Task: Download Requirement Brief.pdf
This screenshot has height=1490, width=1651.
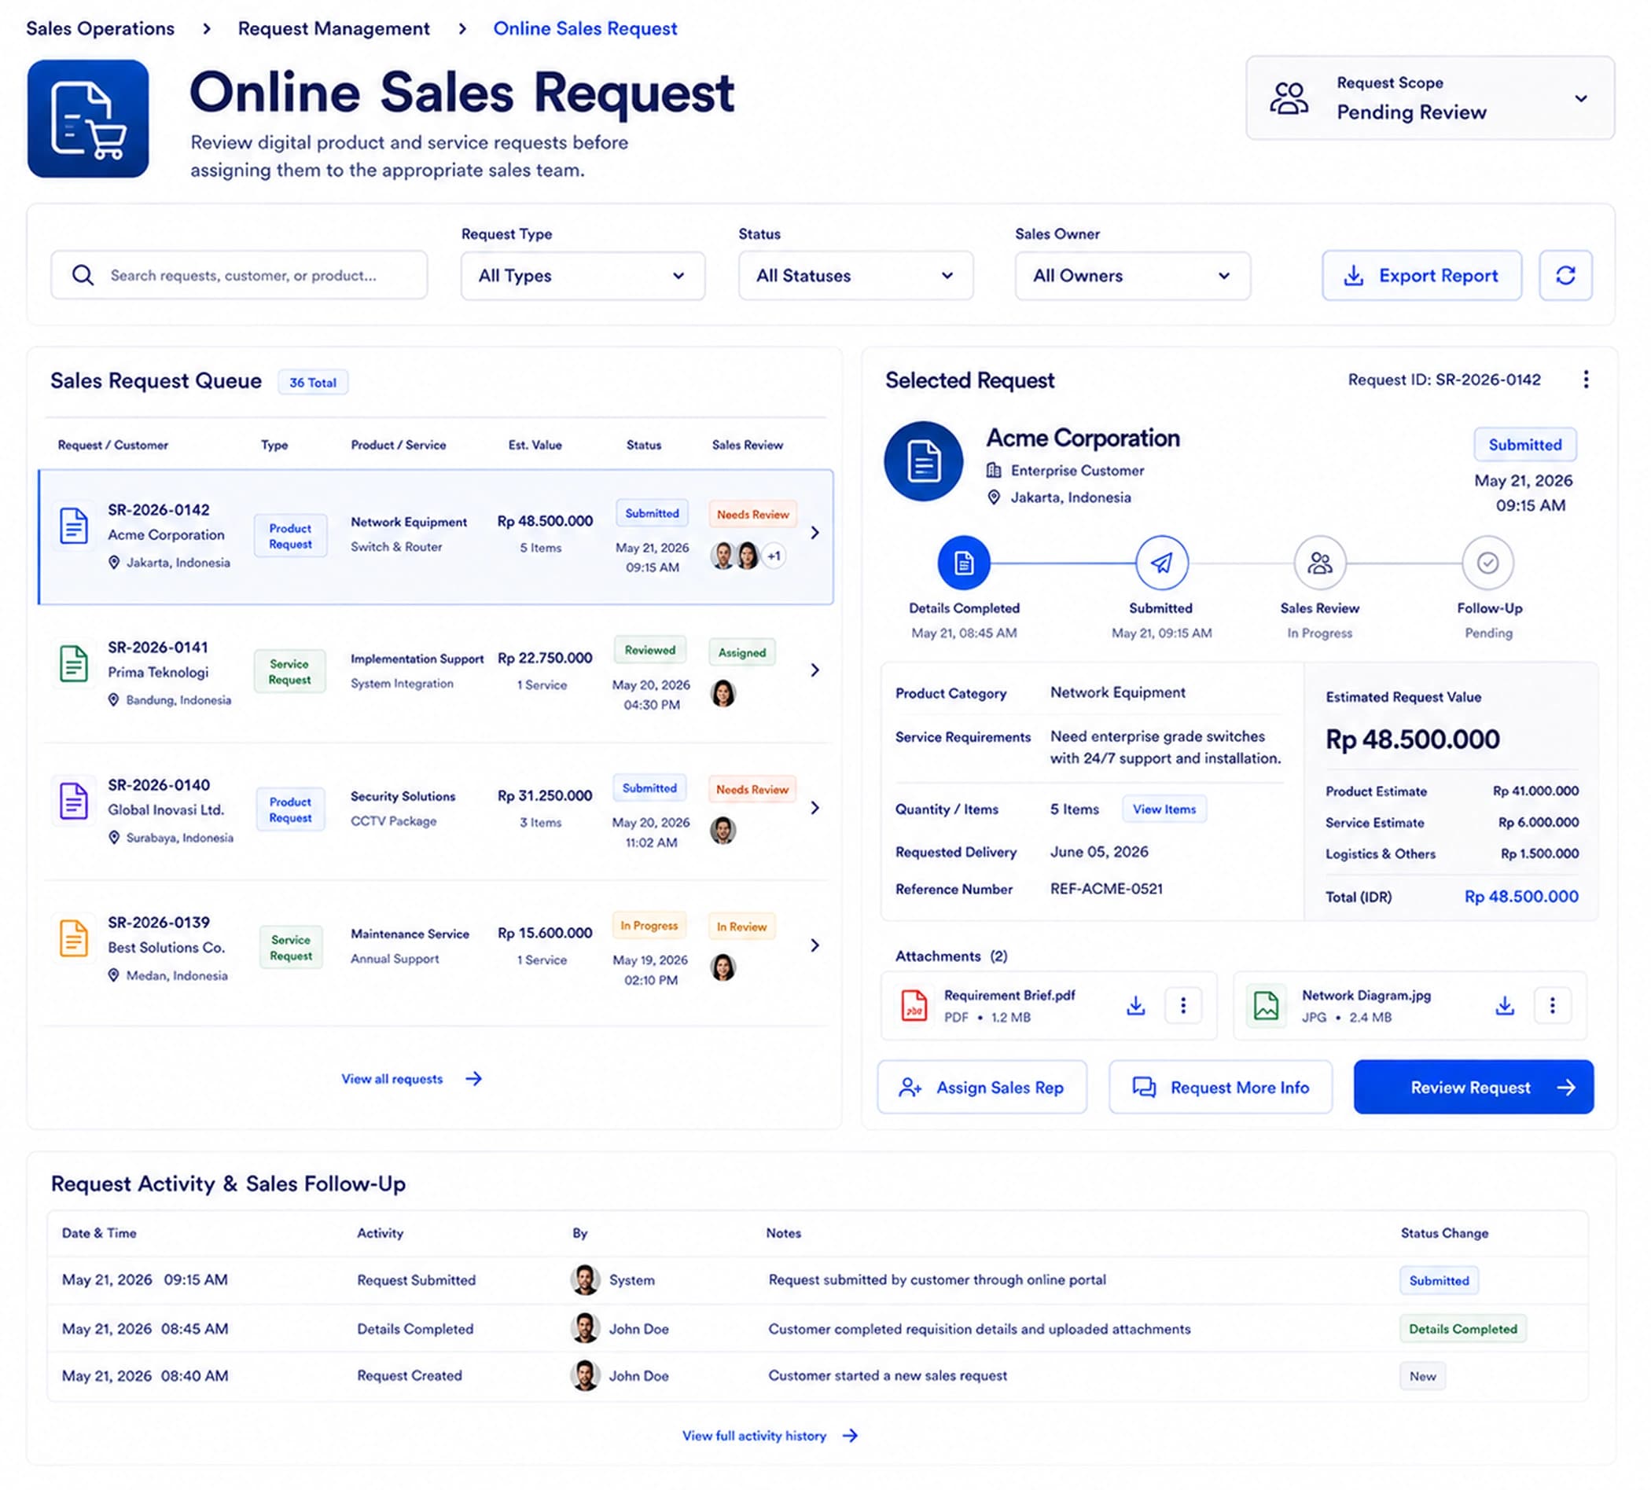Action: (x=1135, y=1005)
